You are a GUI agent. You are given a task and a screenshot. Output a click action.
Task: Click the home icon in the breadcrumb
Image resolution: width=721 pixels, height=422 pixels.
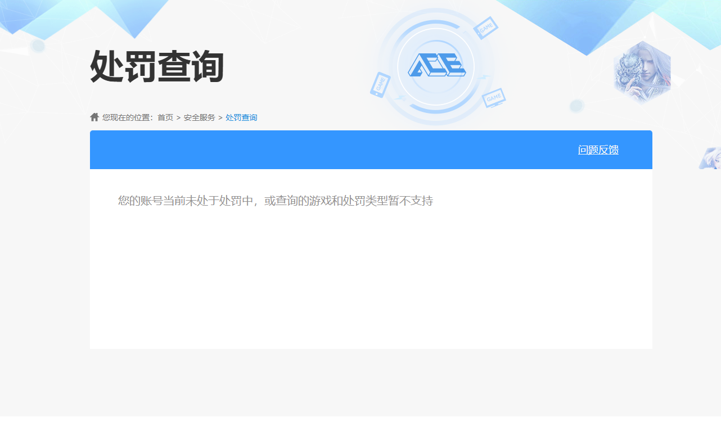(94, 117)
